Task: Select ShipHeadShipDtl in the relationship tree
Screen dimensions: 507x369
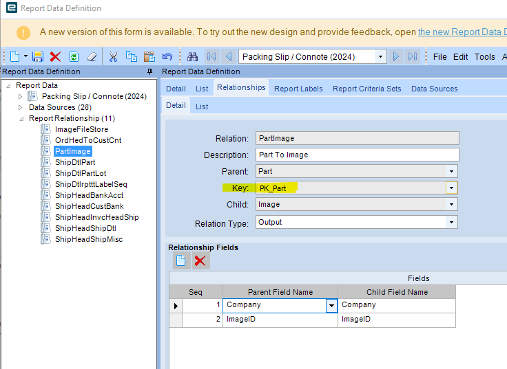Action: coord(85,228)
